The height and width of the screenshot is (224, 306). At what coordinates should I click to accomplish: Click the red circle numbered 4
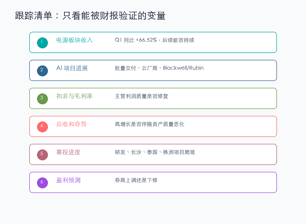(x=42, y=127)
